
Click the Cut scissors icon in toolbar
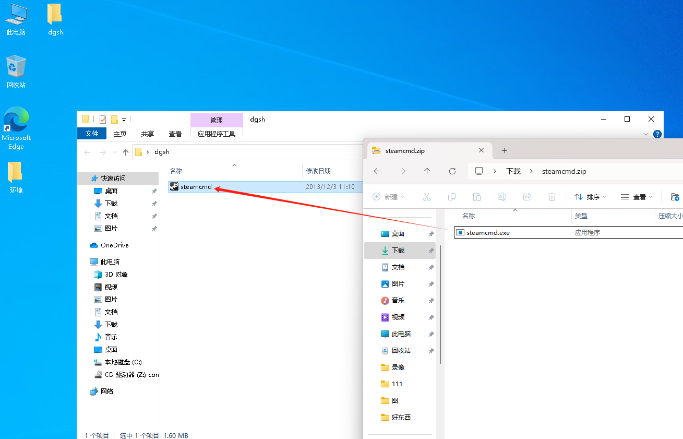426,197
